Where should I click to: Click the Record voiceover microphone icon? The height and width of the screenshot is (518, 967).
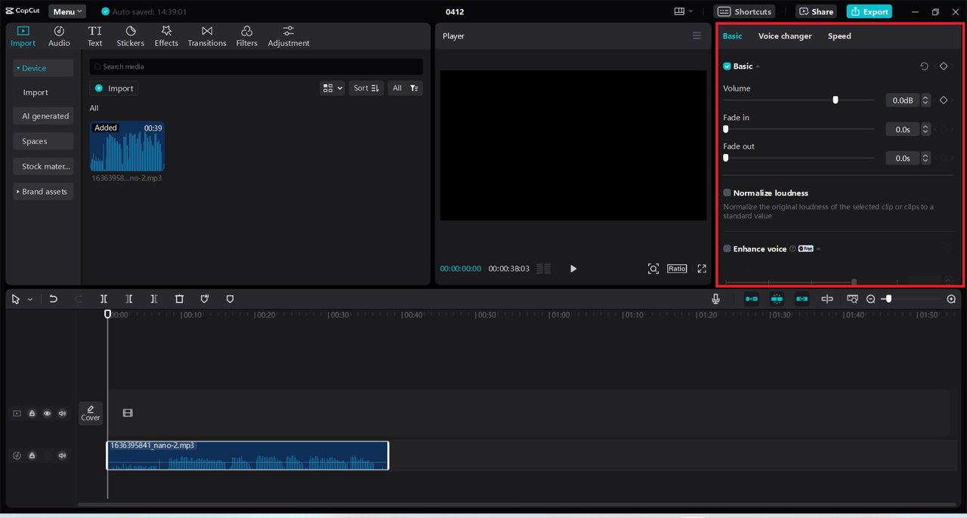pyautogui.click(x=716, y=299)
